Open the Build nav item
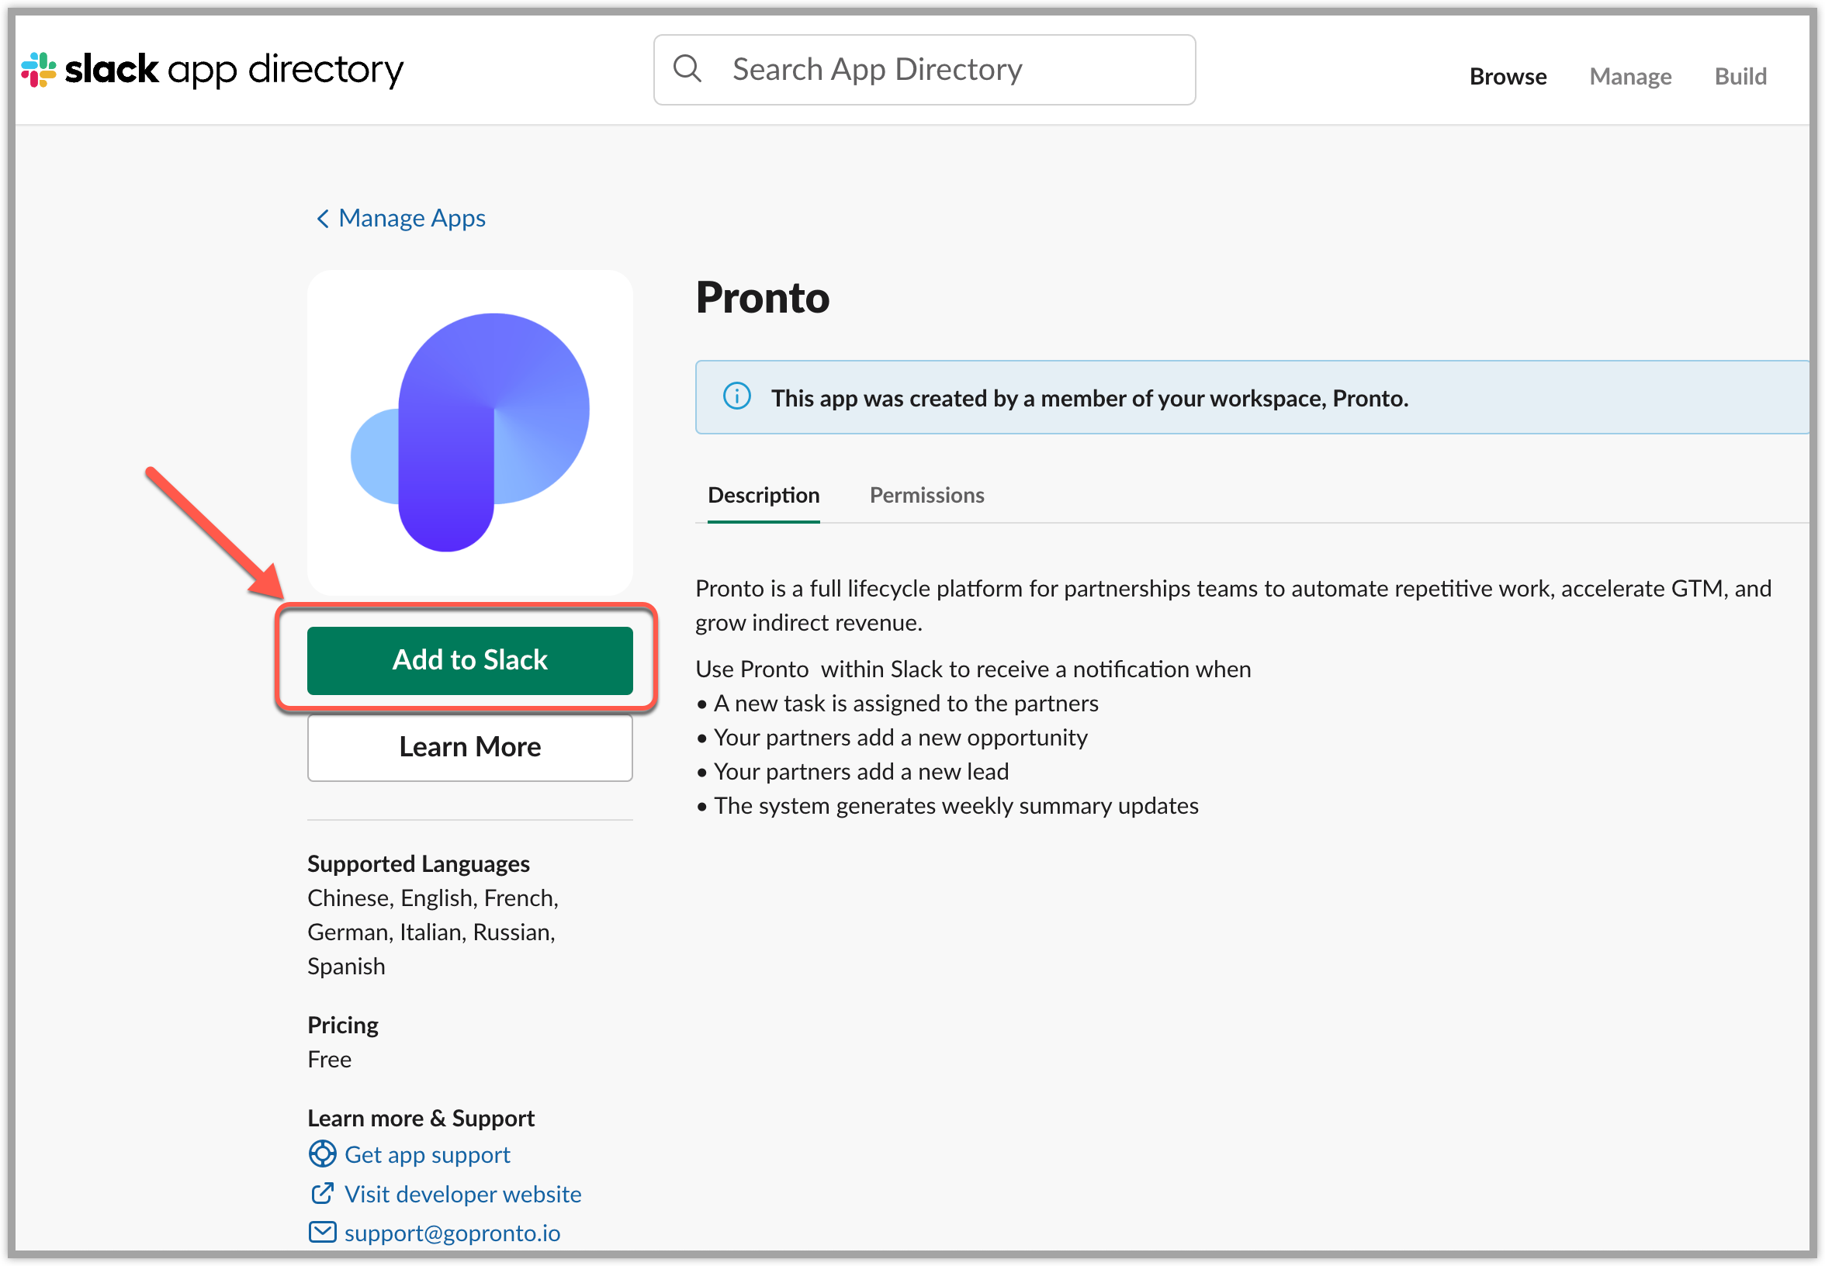The image size is (1825, 1266). [x=1740, y=76]
